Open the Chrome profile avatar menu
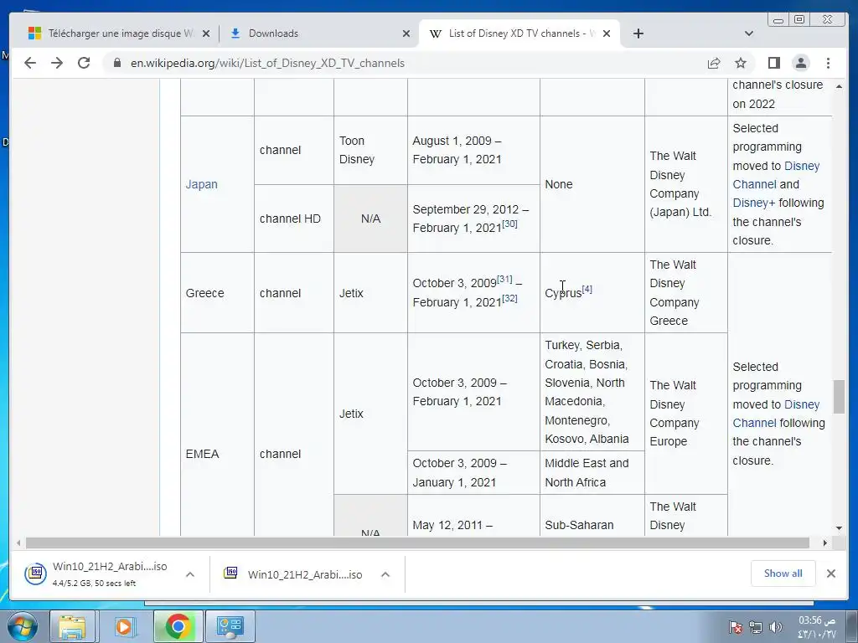Viewport: 858px width, 643px height. point(800,63)
